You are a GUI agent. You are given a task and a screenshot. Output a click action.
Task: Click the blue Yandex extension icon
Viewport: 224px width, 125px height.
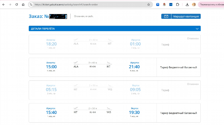(x=158, y=4)
